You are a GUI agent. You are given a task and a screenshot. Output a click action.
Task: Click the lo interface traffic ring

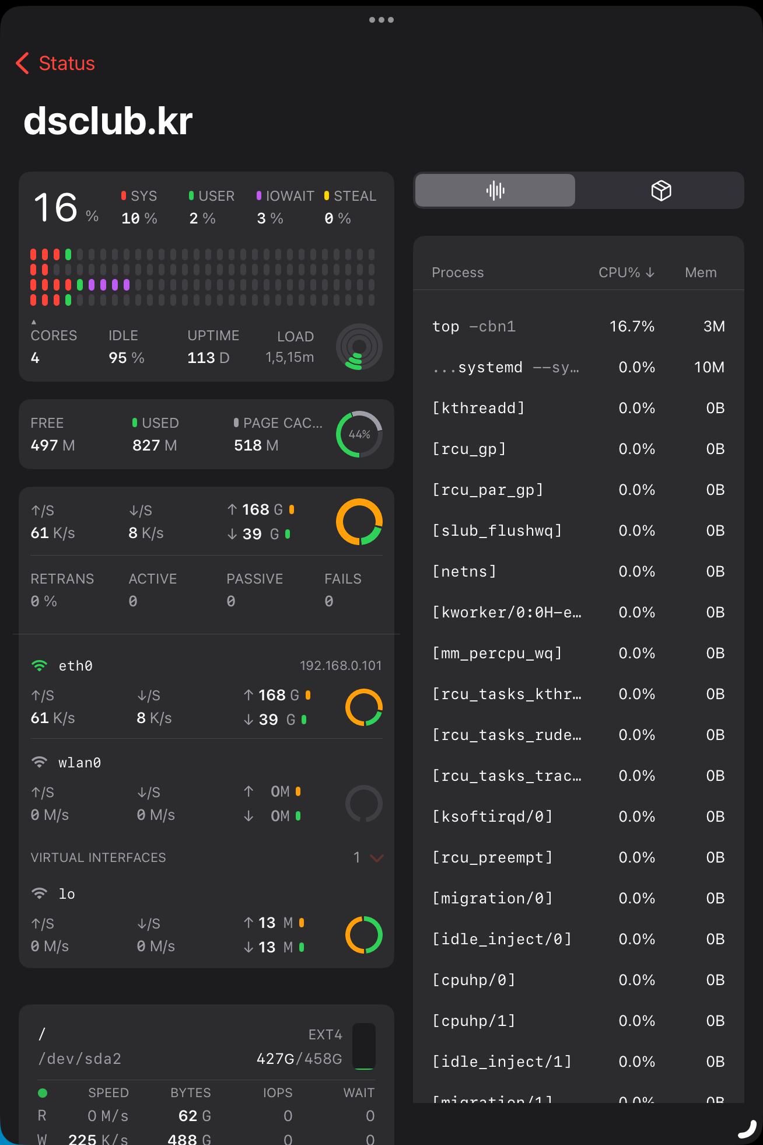pyautogui.click(x=363, y=934)
